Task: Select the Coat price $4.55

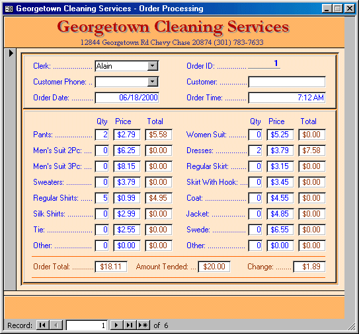Action: click(280, 198)
